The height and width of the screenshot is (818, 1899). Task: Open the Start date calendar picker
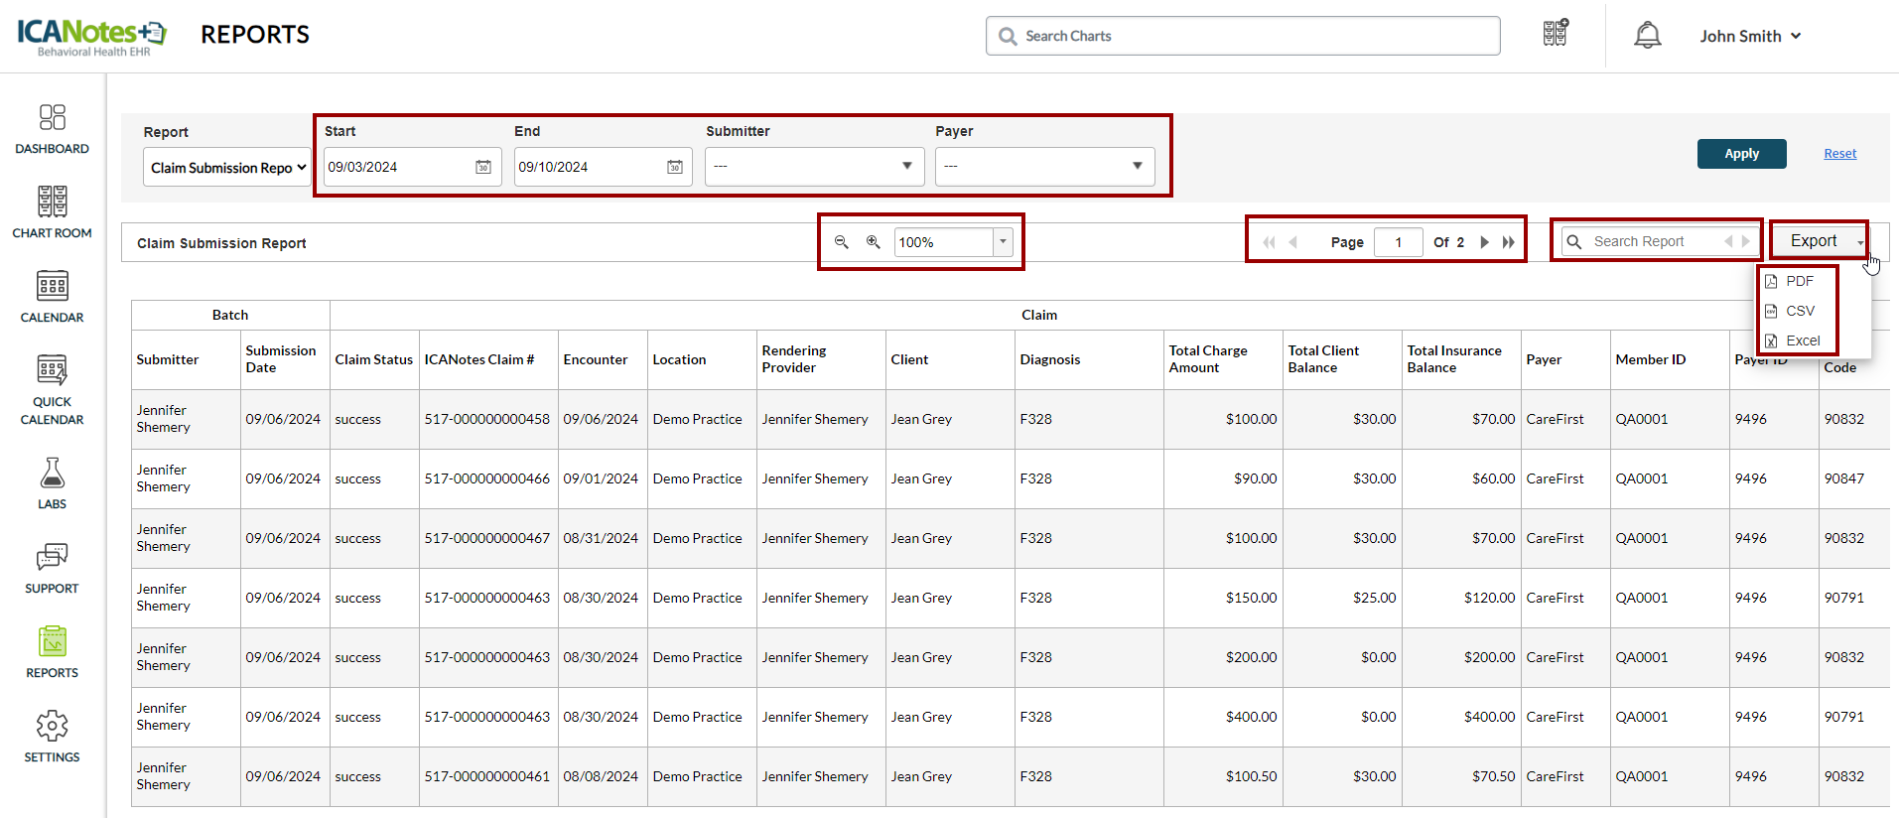coord(483,167)
